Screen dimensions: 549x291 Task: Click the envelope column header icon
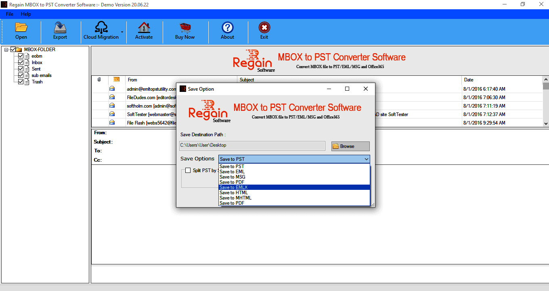click(117, 80)
